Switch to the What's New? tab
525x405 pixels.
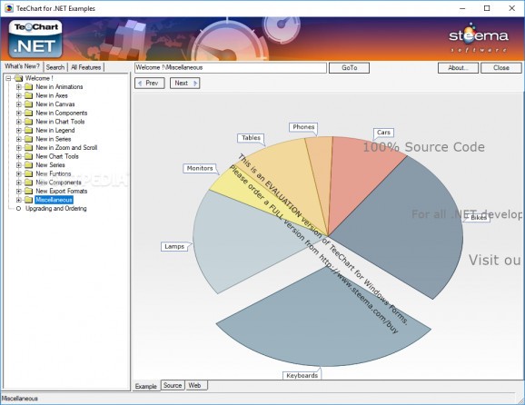22,66
